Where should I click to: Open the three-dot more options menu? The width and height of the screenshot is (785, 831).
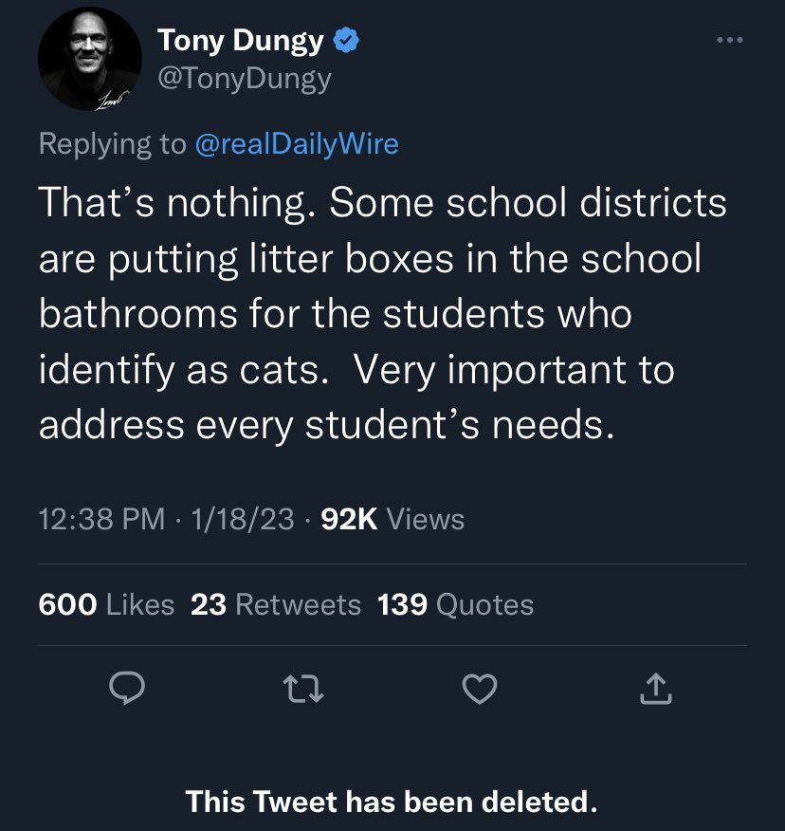point(729,41)
